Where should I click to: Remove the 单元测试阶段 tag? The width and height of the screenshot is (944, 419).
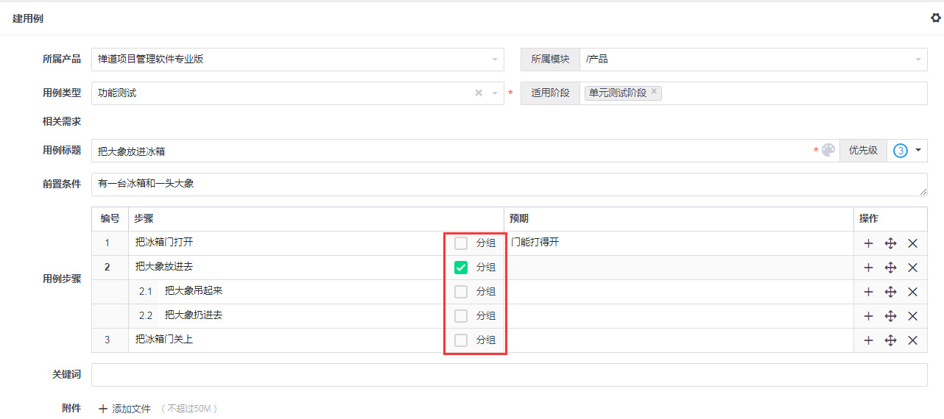tap(654, 91)
